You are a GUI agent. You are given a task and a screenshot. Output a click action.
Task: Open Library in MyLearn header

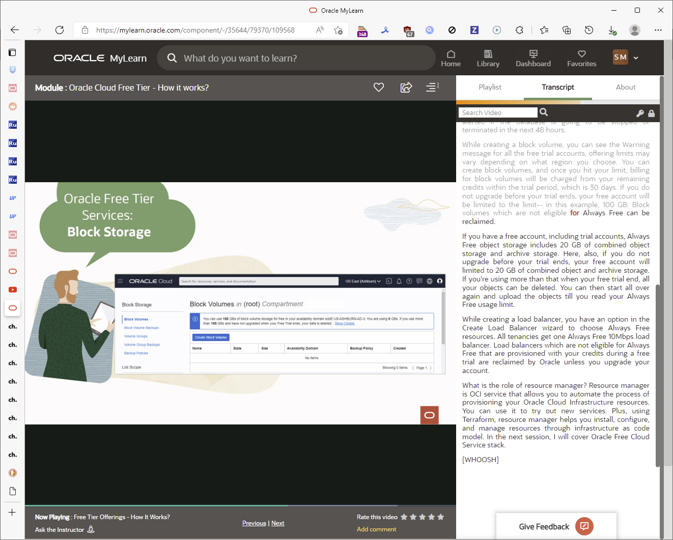point(488,59)
